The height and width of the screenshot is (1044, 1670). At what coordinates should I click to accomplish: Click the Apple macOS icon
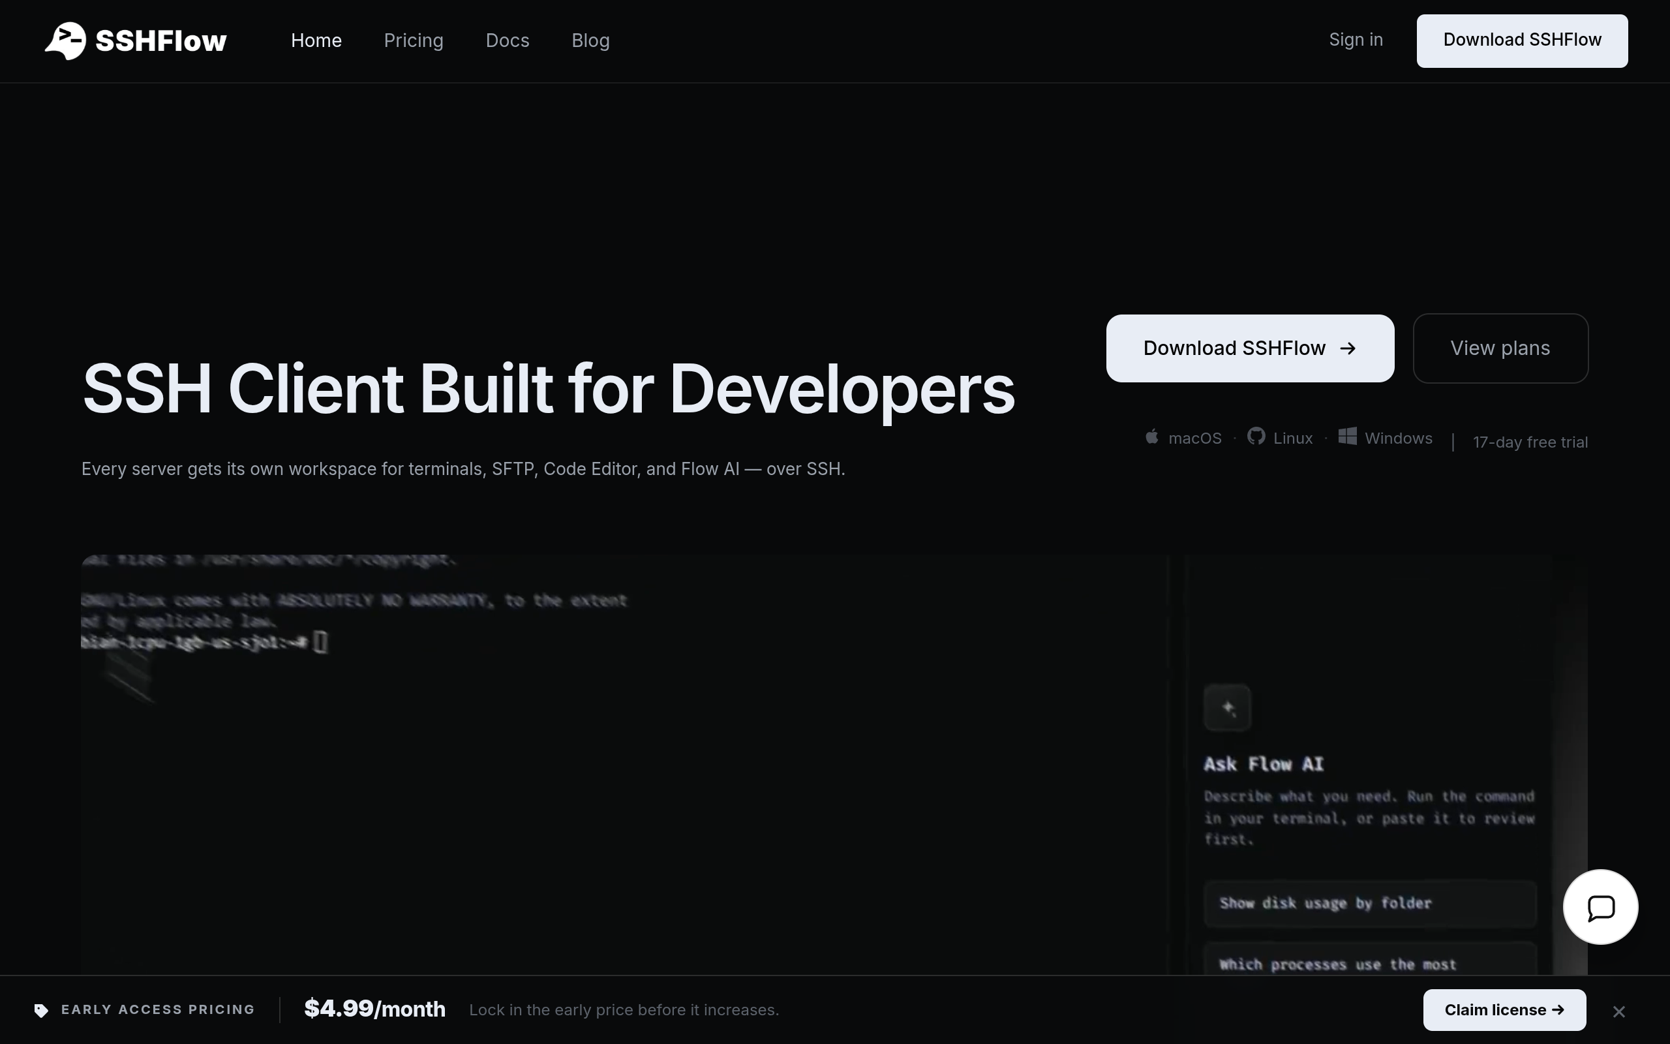[1152, 437]
